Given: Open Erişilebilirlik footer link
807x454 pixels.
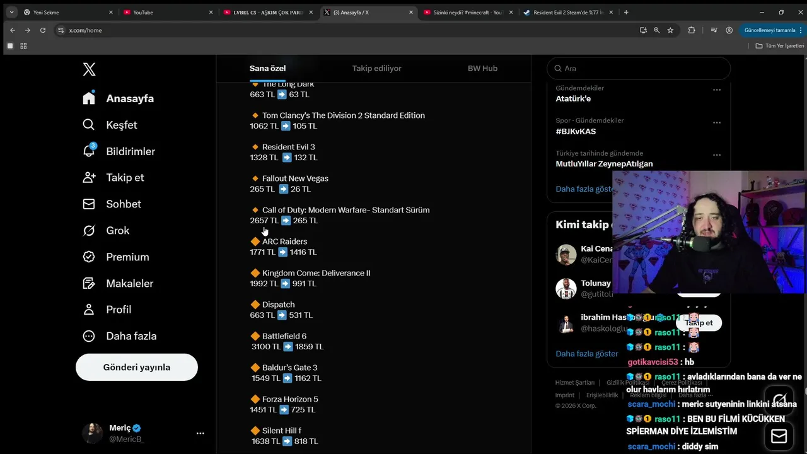Looking at the screenshot, I should tap(602, 395).
